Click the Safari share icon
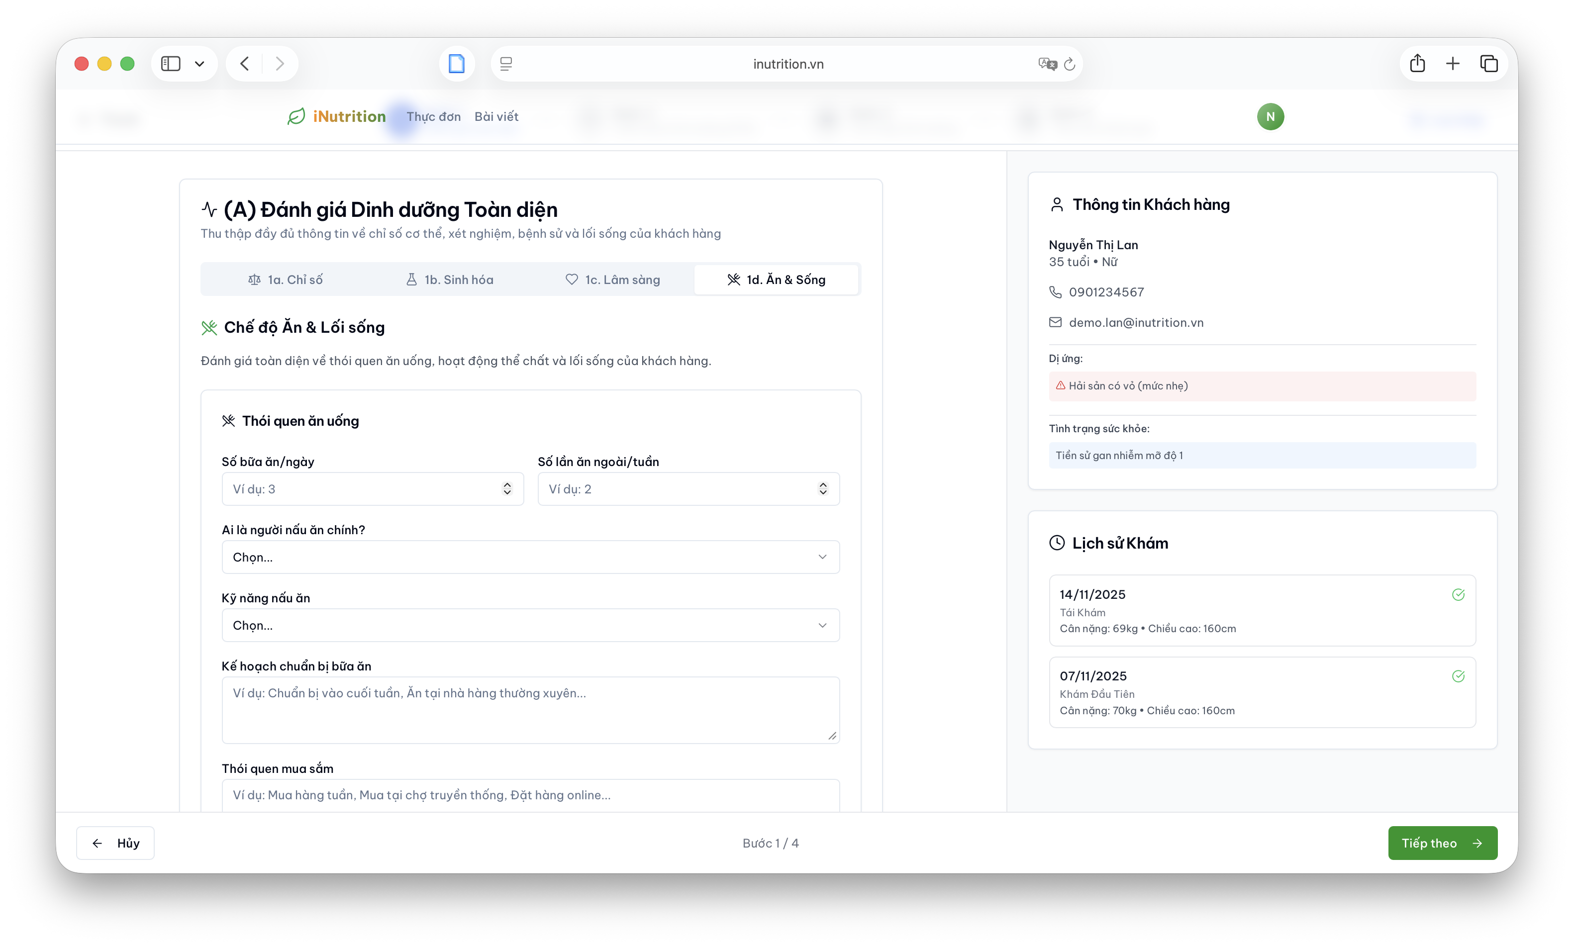 click(1417, 64)
